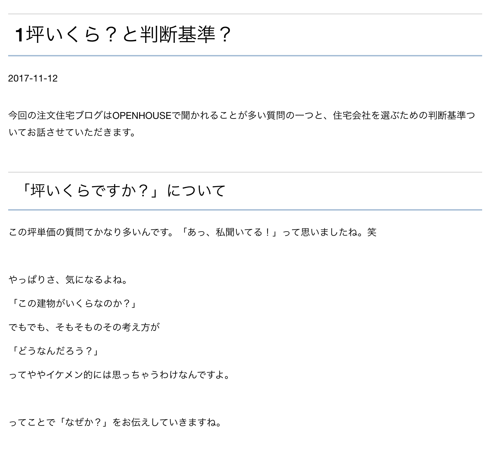Click the final line 'ってことで「なぜか？」'
Viewport: 493px width, 451px height.
pyautogui.click(x=115, y=422)
